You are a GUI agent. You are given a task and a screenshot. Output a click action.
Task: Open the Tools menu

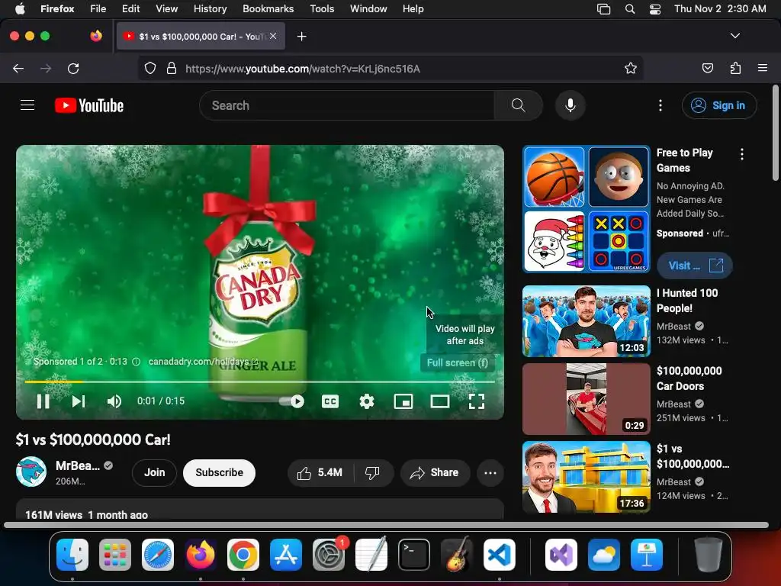[x=322, y=8]
